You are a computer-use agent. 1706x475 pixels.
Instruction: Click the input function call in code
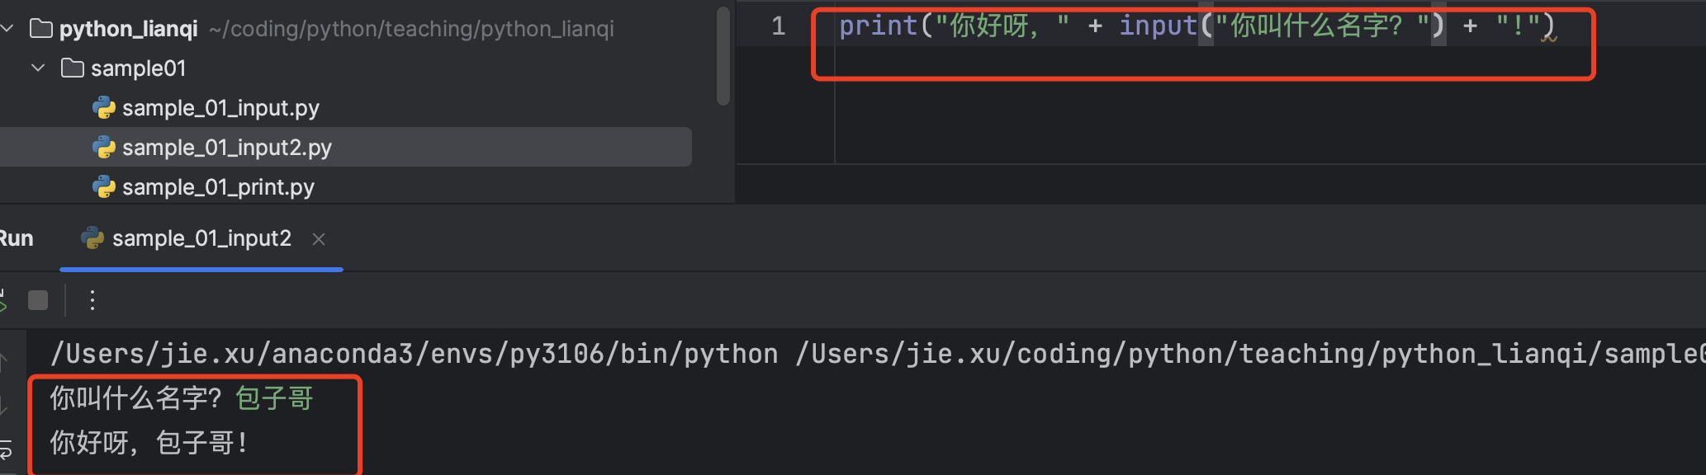point(1158,26)
